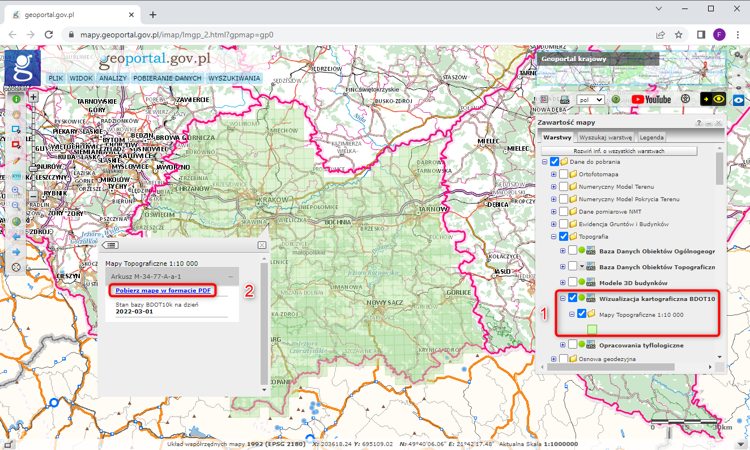Expand the Numeryczny Model Terenu node

553,187
